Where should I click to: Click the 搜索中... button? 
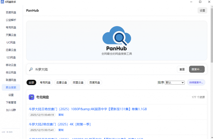(x=197, y=69)
